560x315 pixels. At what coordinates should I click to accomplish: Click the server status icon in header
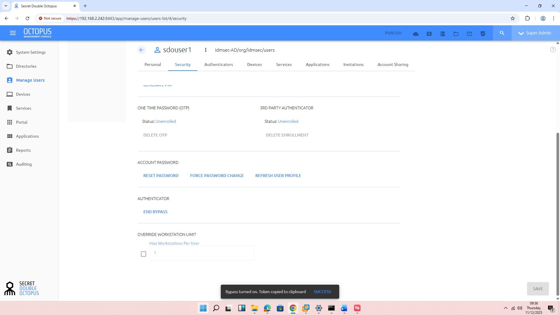(x=442, y=34)
